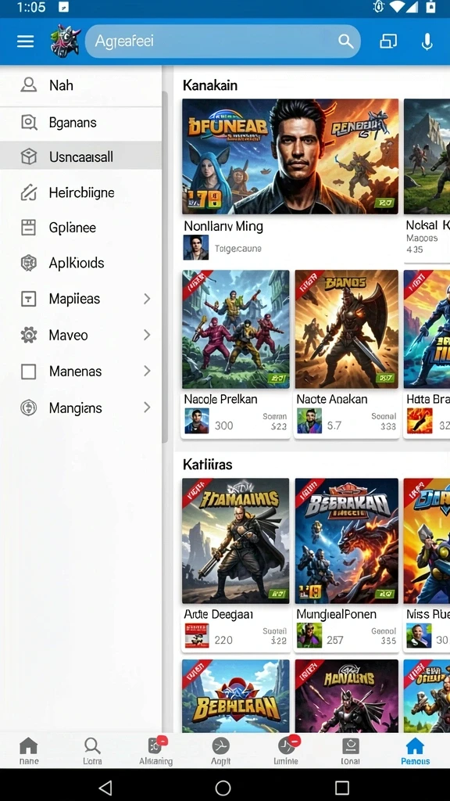The height and width of the screenshot is (801, 450).
Task: Open the hamburger menu icon
Action: tap(25, 41)
